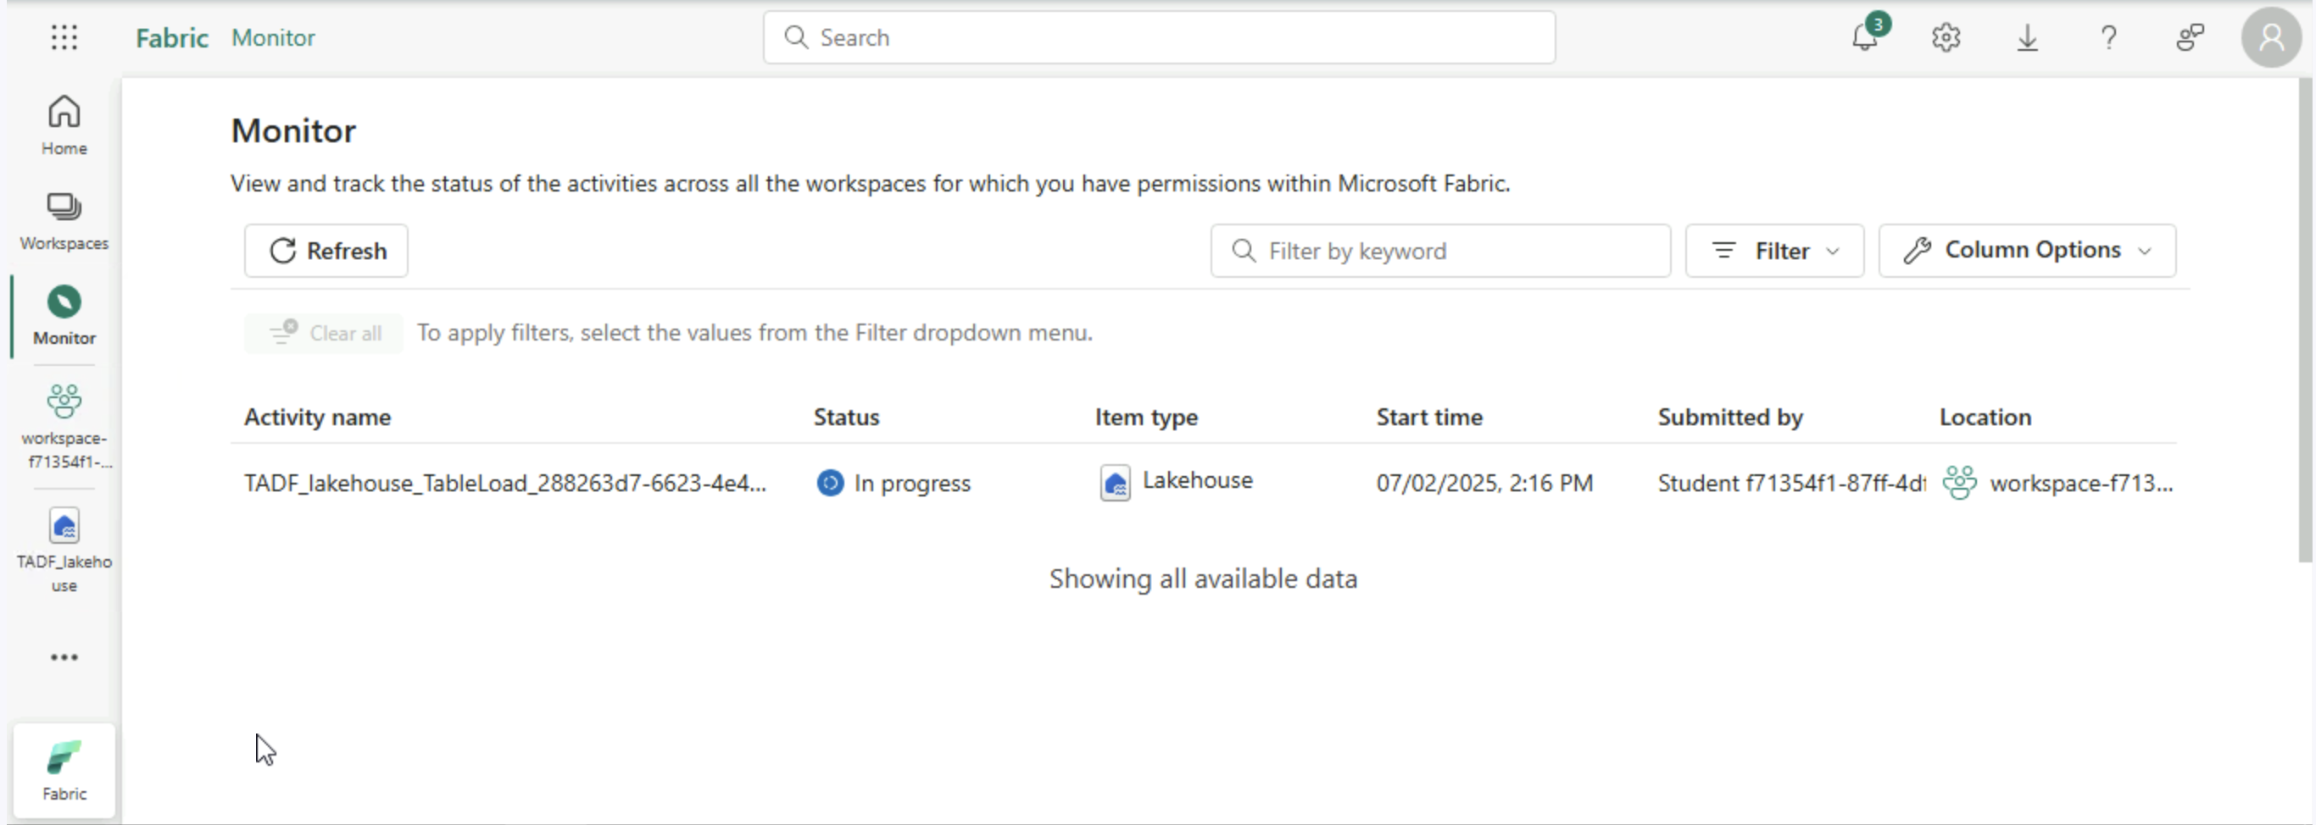
Task: Open the Fabric experience switcher
Action: 64,770
